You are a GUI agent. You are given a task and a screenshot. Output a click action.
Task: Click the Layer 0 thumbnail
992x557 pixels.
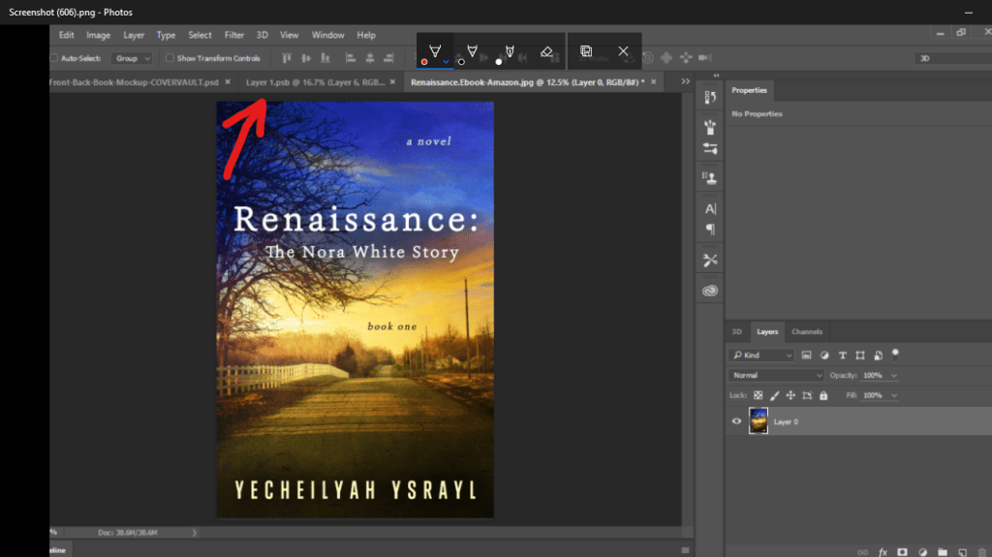click(x=759, y=421)
